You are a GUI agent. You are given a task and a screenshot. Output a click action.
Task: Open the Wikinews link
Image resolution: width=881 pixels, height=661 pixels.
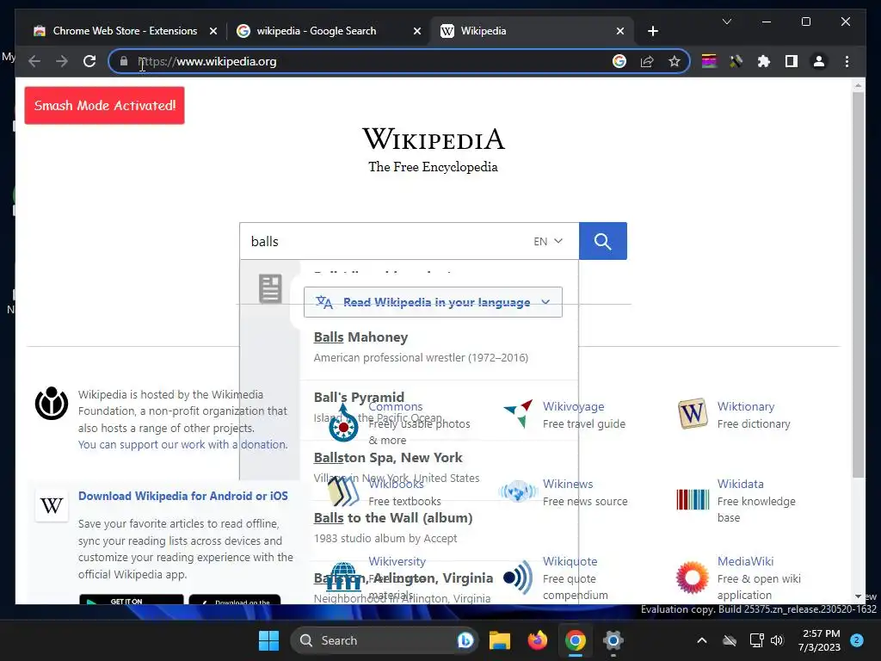click(x=568, y=484)
